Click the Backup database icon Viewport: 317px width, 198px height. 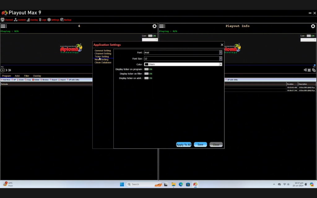pyautogui.click(x=62, y=20)
